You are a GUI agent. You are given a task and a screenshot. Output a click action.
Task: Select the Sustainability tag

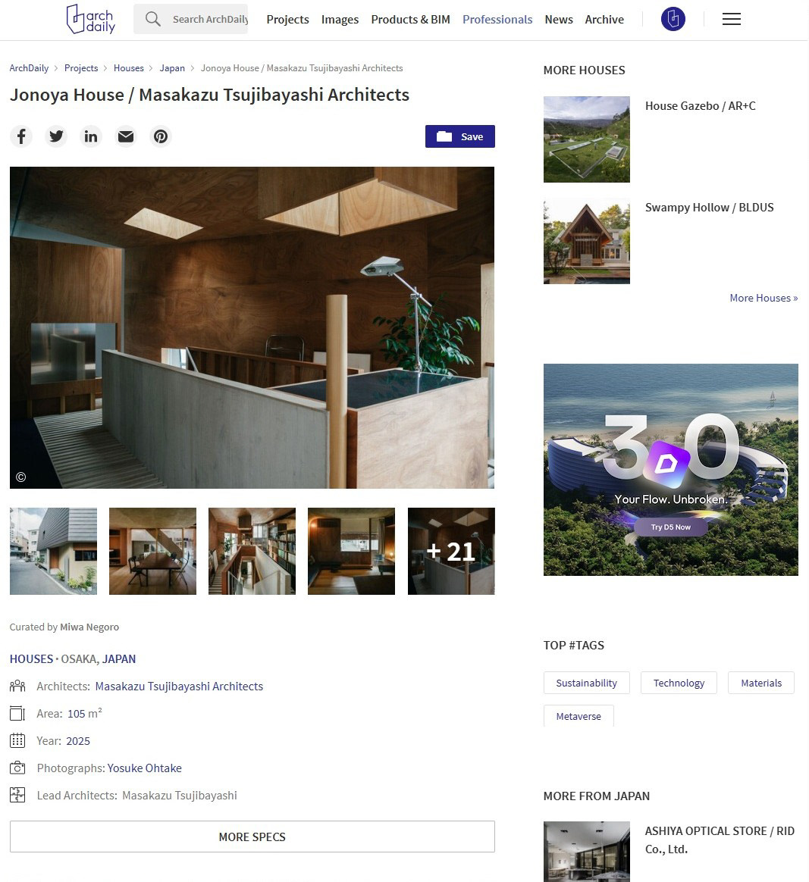(586, 683)
